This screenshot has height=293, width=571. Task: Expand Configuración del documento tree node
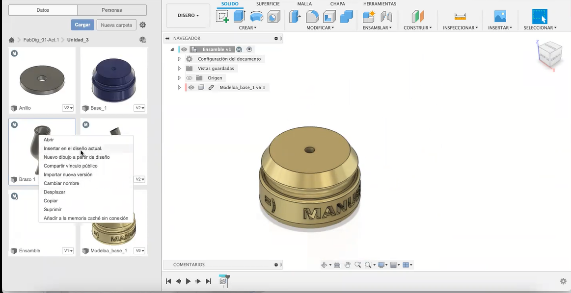179,59
